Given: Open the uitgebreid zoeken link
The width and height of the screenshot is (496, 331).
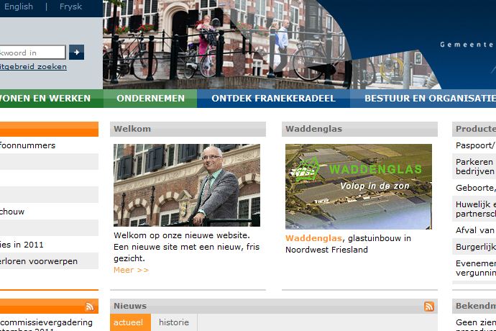Looking at the screenshot, I should [33, 67].
